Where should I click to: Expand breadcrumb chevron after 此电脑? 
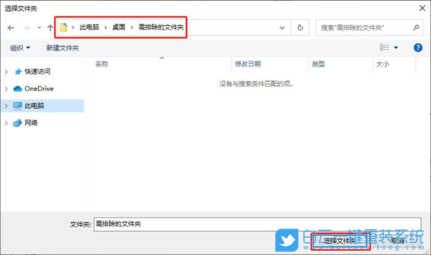105,28
